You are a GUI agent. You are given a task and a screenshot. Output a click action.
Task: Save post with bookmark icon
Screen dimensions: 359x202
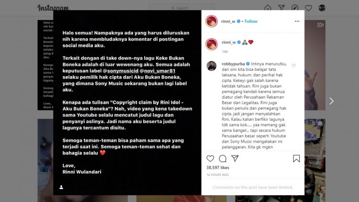point(296,158)
